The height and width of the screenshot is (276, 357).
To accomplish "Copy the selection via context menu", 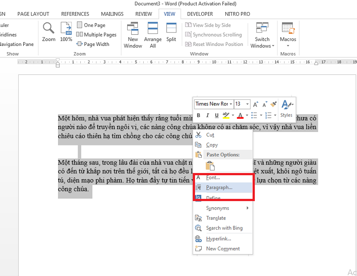I will coord(223,145).
